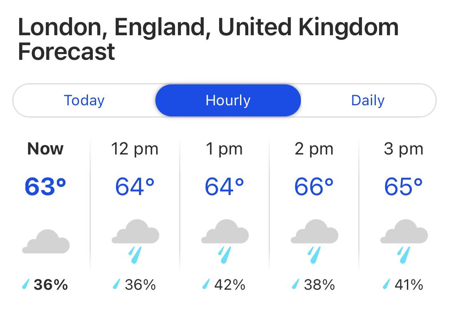Switch to the Today tab
The height and width of the screenshot is (311, 449).
click(84, 100)
